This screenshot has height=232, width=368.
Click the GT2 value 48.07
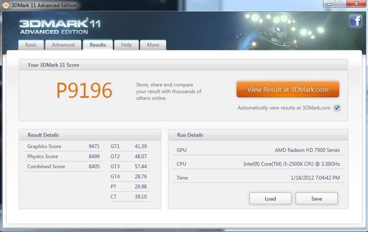pyautogui.click(x=140, y=156)
